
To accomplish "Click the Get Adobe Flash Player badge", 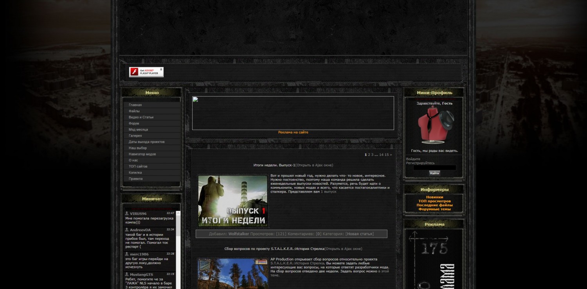I will pyautogui.click(x=146, y=72).
